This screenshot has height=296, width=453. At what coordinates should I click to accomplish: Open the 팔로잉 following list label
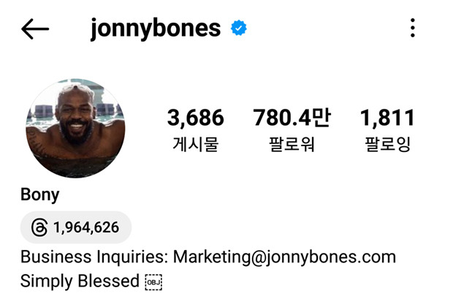(387, 144)
